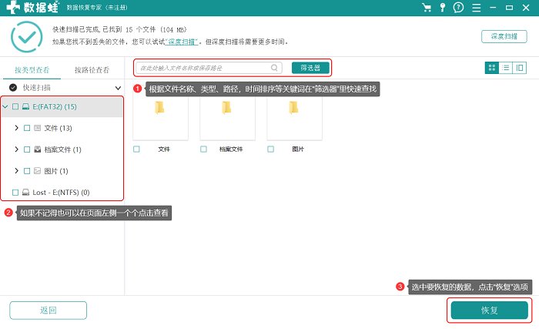Select the 按类型查看 tab

(32, 70)
